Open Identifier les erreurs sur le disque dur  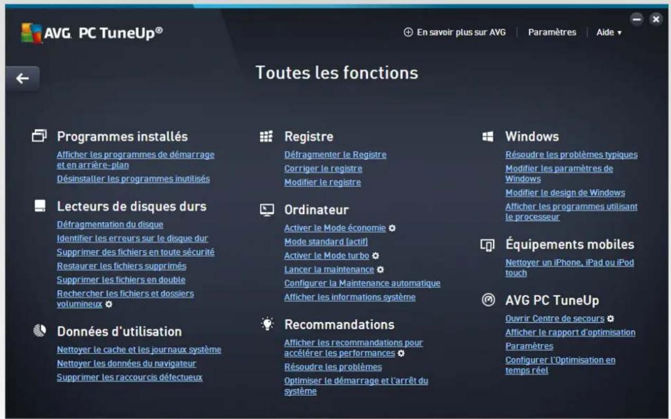132,238
